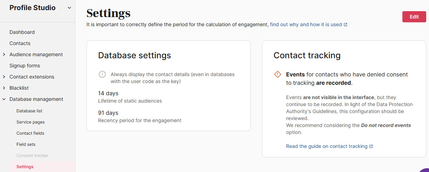Open Field sets submenu item
Screen dimensions: 429x172
pos(26,144)
